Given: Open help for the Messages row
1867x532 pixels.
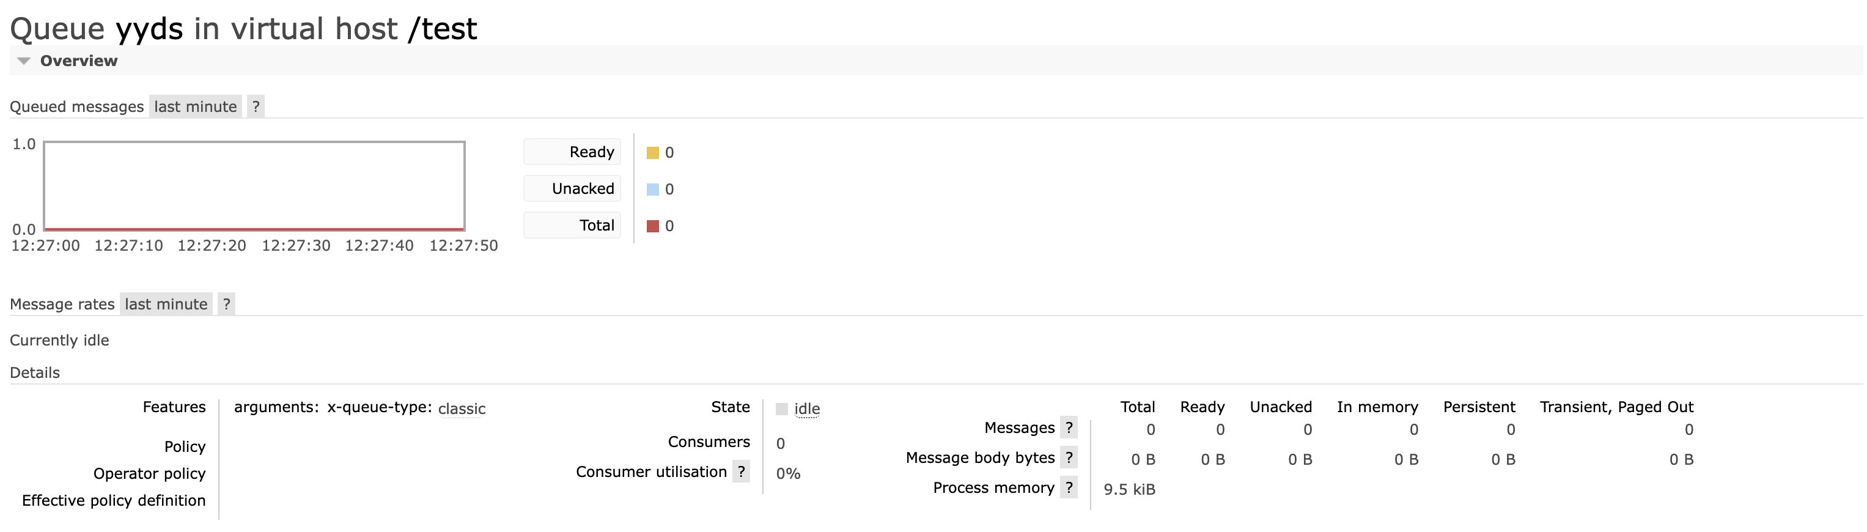Looking at the screenshot, I should pos(1069,427).
